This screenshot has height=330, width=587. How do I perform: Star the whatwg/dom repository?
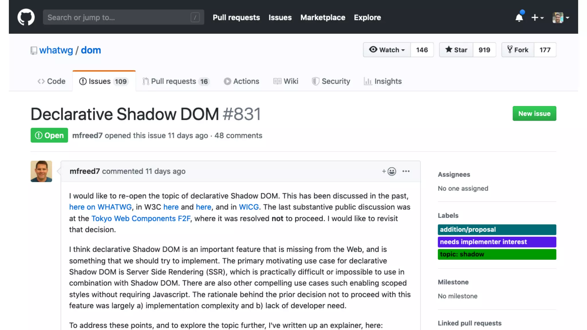coord(456,50)
